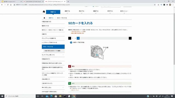Open the Chrome extensions puzzle icon
This screenshot has height=98, width=175.
[x=167, y=5]
